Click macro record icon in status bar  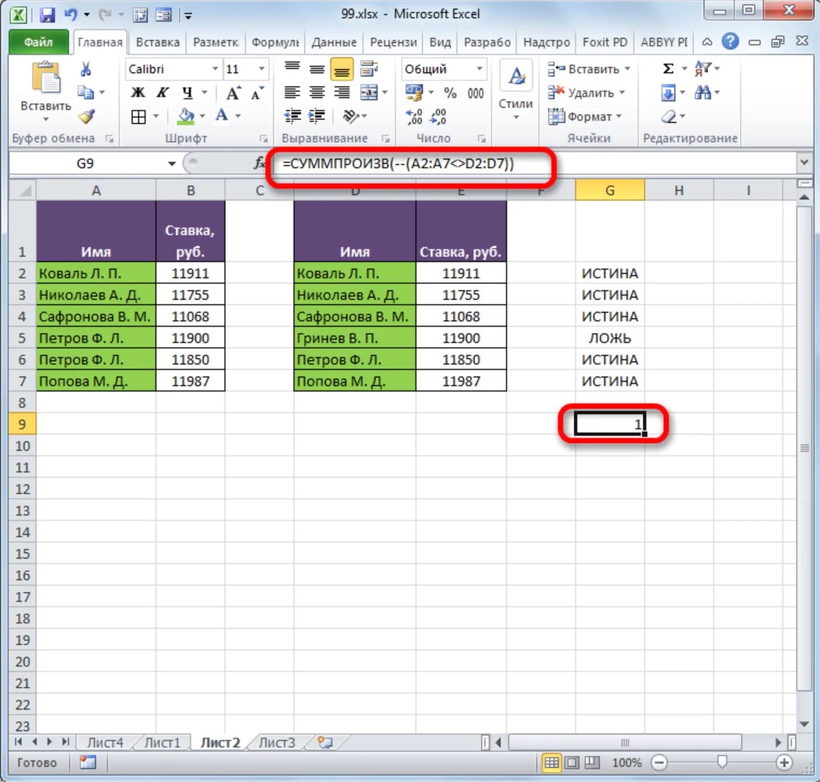87,762
